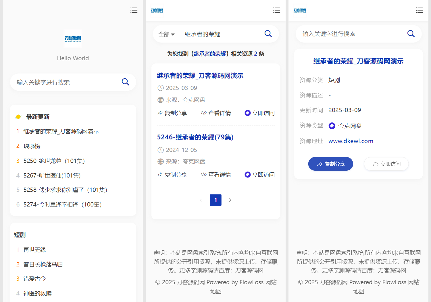Select the 立即访问 radio icon for 继承者的荣耀
Screen dimensions: 431x302
(x=248, y=113)
